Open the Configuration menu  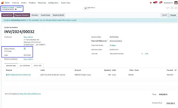click(53, 3)
